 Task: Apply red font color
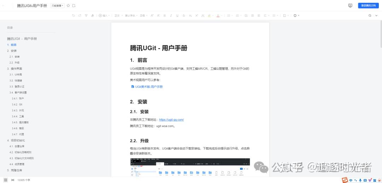(218, 16)
